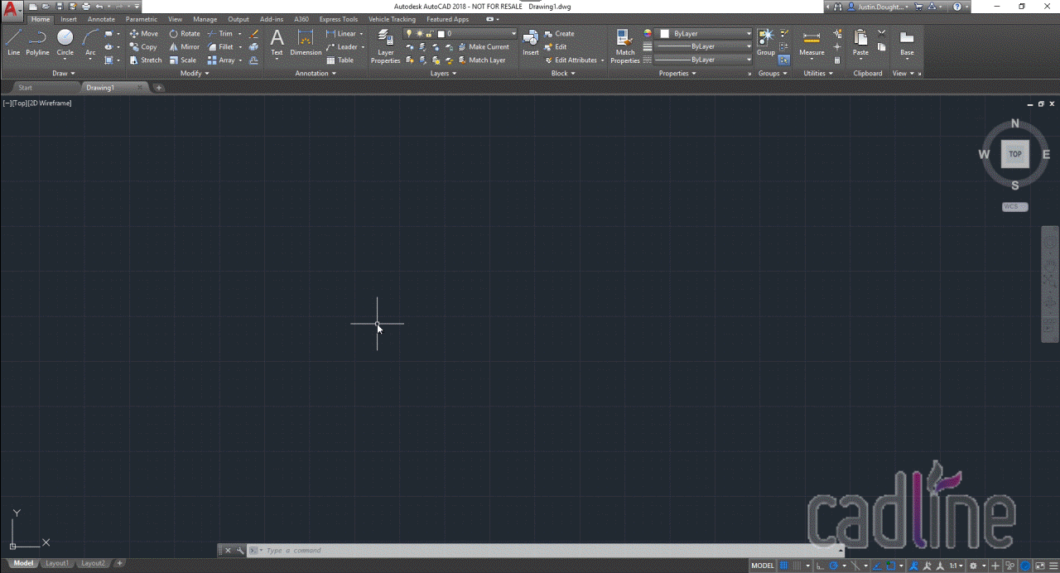Expand the Draw panel
1060x573 pixels.
pyautogui.click(x=63, y=73)
